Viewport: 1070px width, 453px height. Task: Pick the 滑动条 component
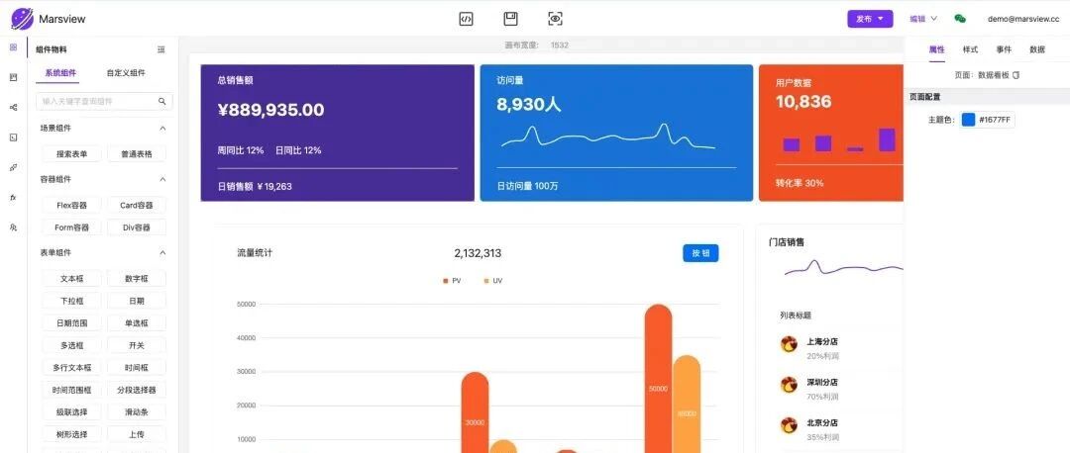pyautogui.click(x=137, y=412)
